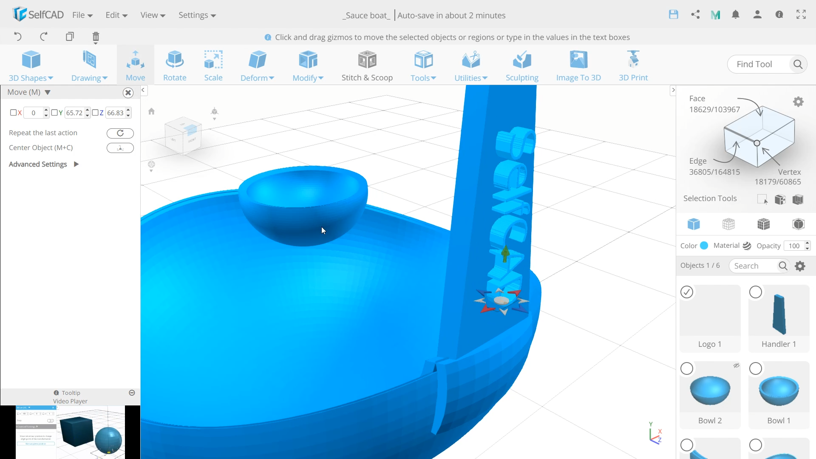
Task: Close the Move panel
Action: click(128, 92)
